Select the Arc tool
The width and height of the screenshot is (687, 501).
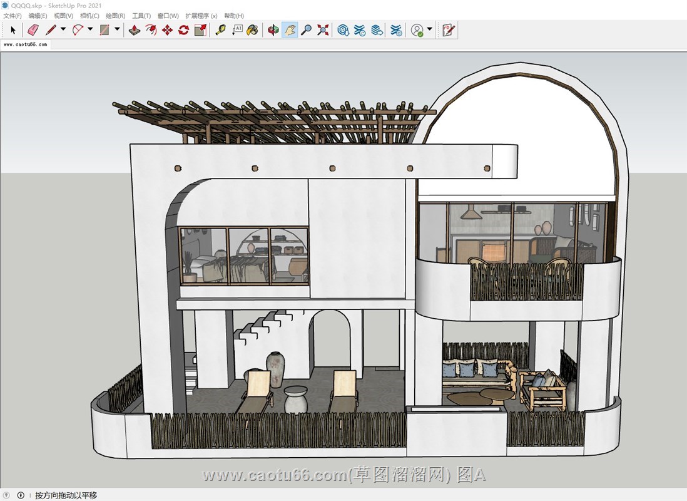click(78, 30)
